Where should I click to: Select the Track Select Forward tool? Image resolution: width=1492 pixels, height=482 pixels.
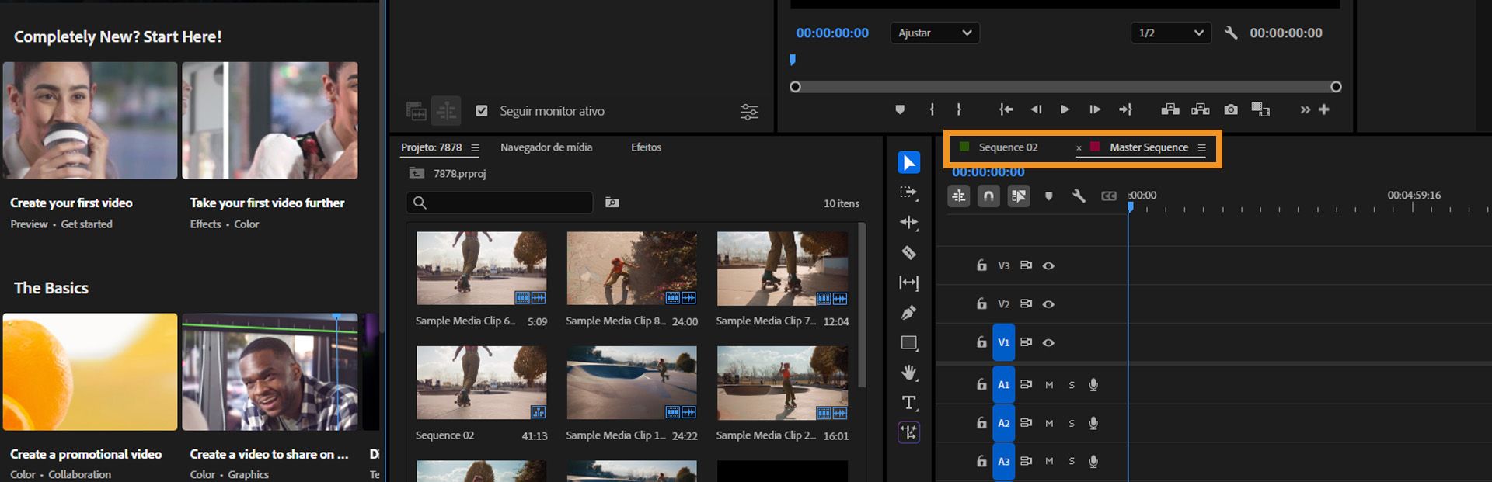[908, 192]
